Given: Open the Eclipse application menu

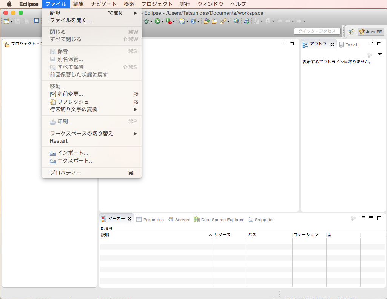Looking at the screenshot, I should point(29,4).
